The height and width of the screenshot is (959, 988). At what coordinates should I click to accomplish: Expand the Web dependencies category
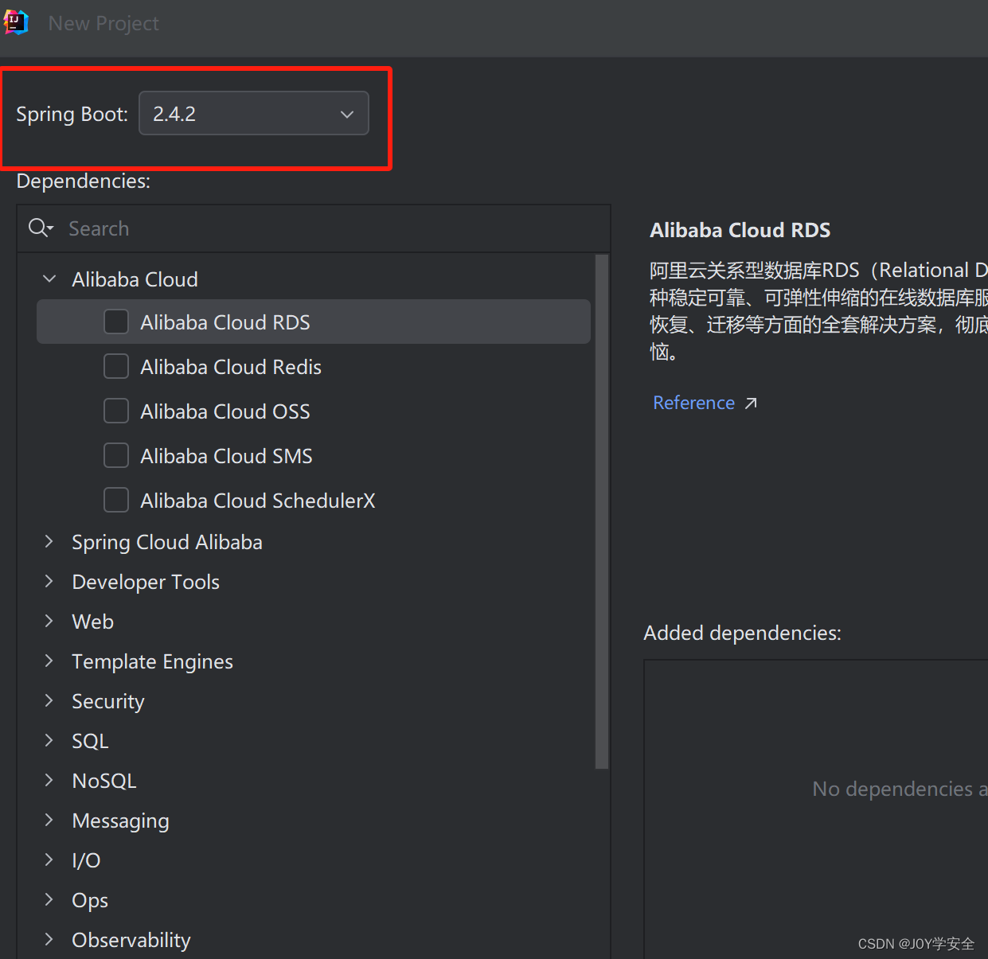[x=49, y=621]
